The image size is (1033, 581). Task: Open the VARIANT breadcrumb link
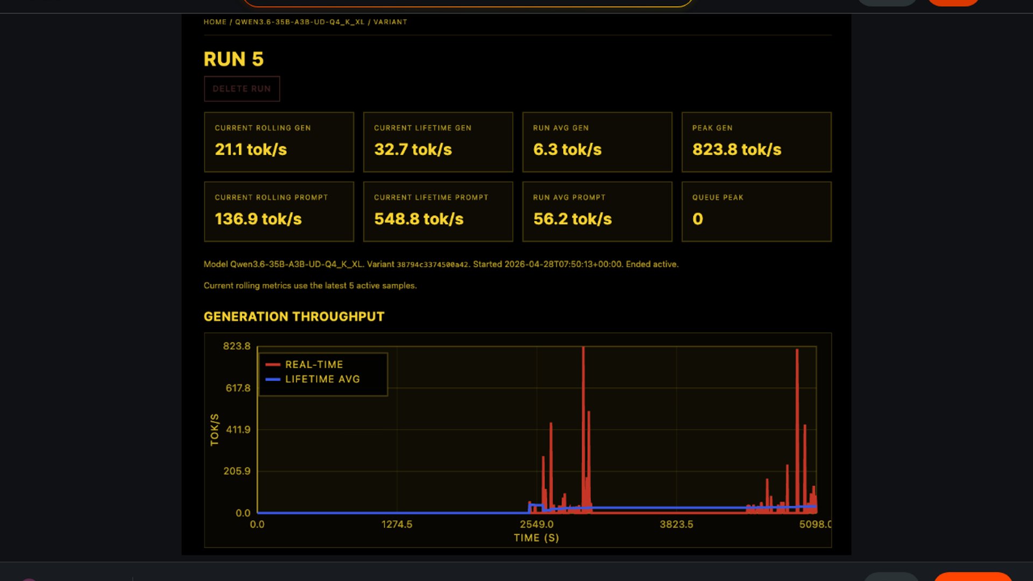click(x=390, y=22)
